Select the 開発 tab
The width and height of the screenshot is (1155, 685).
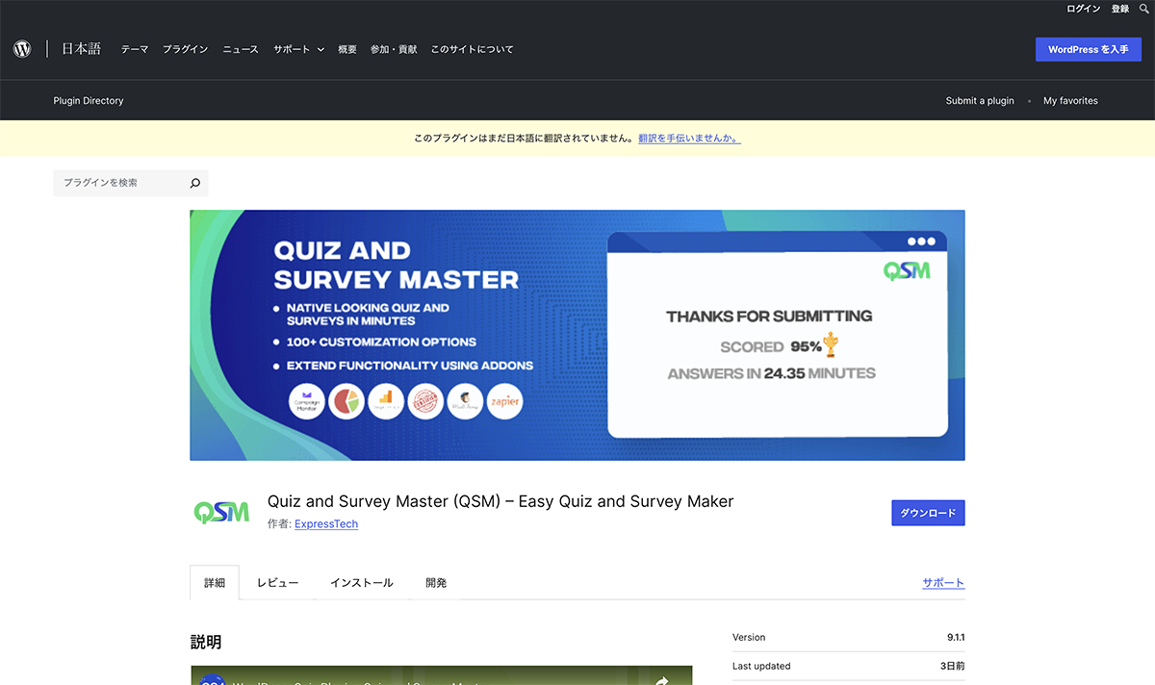436,583
